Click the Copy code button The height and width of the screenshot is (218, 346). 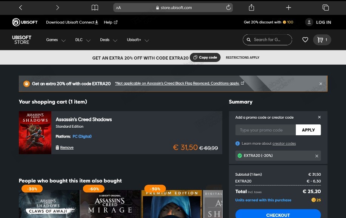[205, 57]
